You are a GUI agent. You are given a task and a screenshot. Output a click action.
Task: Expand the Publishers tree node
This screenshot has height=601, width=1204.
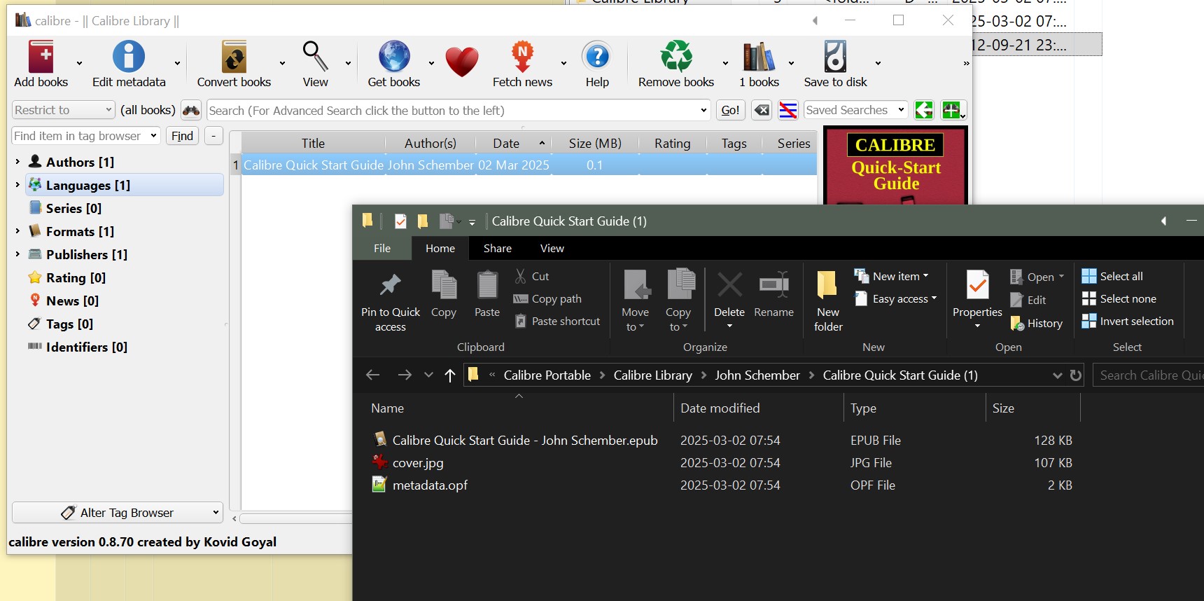point(17,254)
